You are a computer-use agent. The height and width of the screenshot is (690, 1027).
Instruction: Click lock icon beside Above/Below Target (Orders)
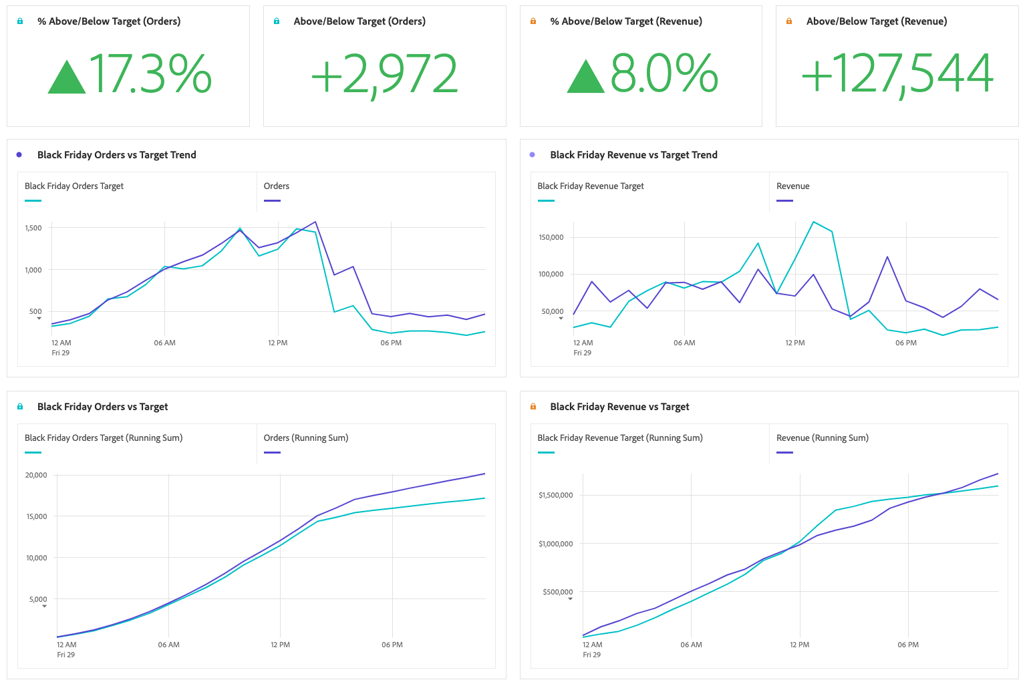[277, 21]
